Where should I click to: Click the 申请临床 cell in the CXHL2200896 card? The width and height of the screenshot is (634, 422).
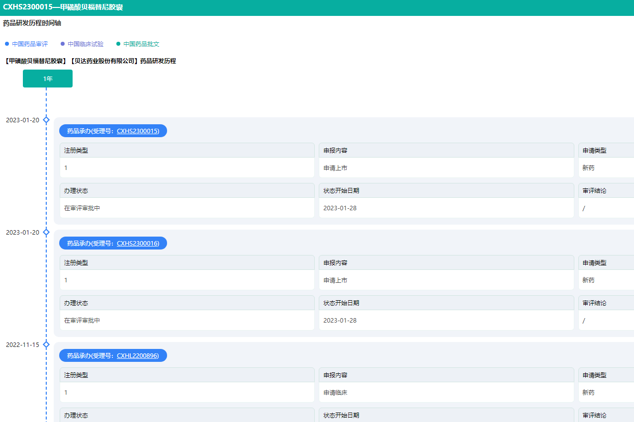[335, 393]
